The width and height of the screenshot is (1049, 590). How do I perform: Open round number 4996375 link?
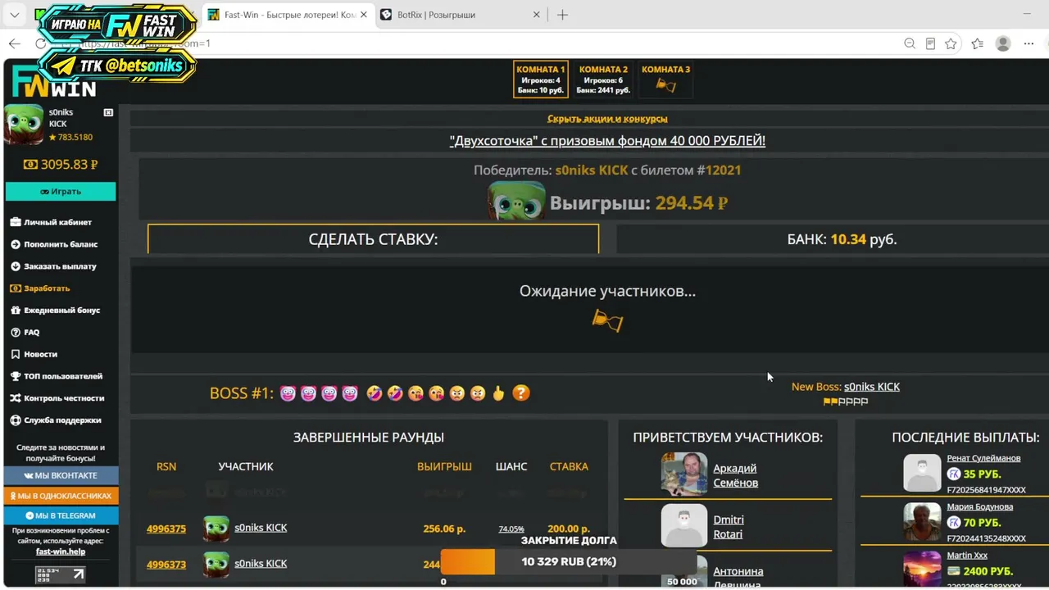tap(166, 529)
